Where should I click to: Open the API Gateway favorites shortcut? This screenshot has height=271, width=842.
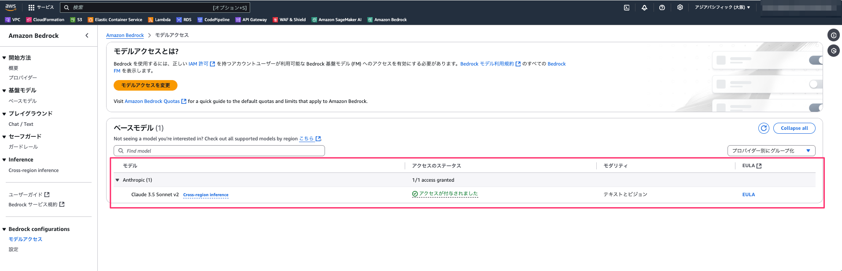coord(251,20)
